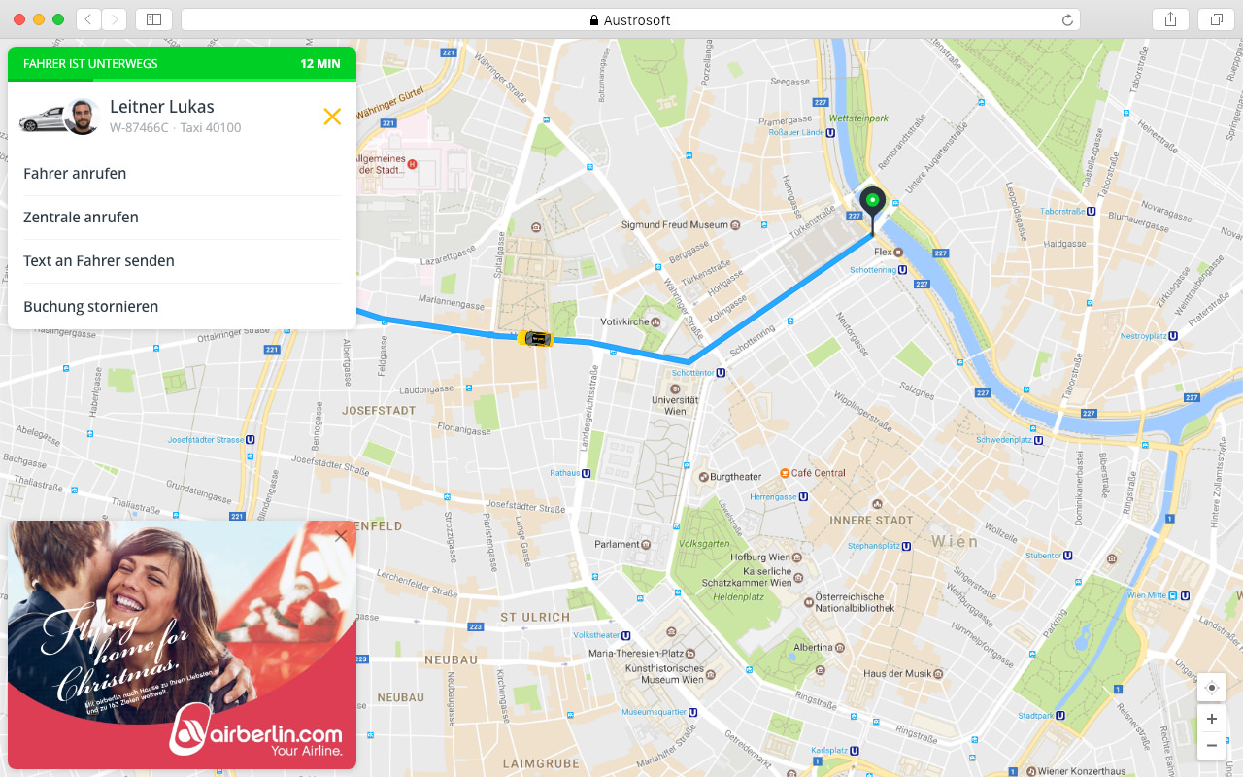Click the yellow taxi icon on the route
Screen dimensions: 1243x777
click(x=535, y=338)
